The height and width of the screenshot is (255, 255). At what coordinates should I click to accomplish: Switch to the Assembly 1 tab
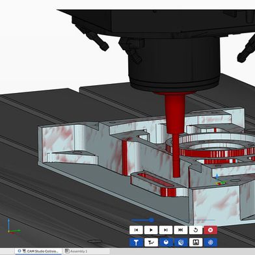(x=76, y=251)
